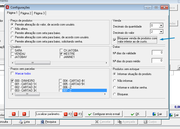Click the red double-right arrow next page button
The height and width of the screenshot is (129, 180).
tap(24, 114)
